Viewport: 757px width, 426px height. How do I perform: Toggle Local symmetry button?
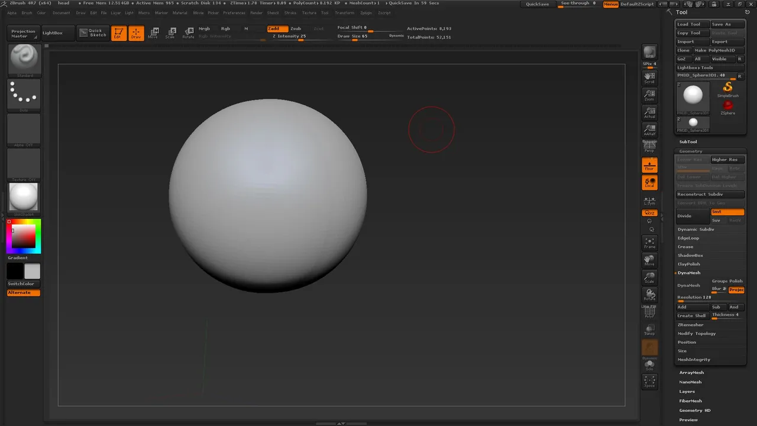(x=649, y=182)
